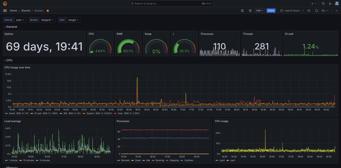Toggle the Sleeping processes legend series

(174, 160)
